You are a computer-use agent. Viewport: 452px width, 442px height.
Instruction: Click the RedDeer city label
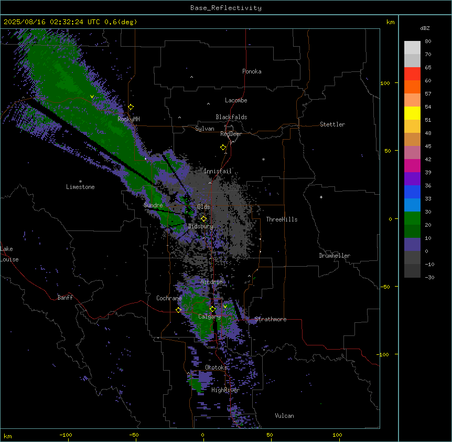point(231,134)
